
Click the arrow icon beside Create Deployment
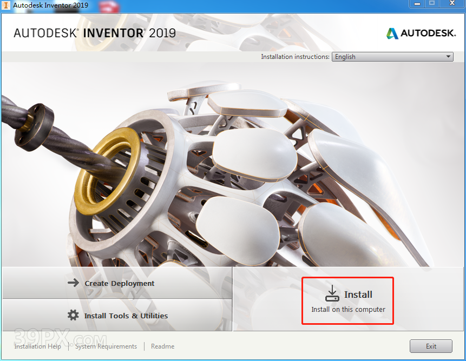(73, 283)
